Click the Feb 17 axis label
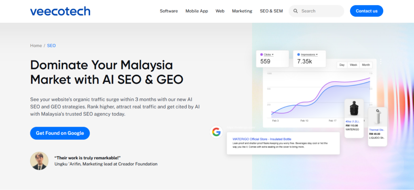The image size is (414, 190). [332, 121]
